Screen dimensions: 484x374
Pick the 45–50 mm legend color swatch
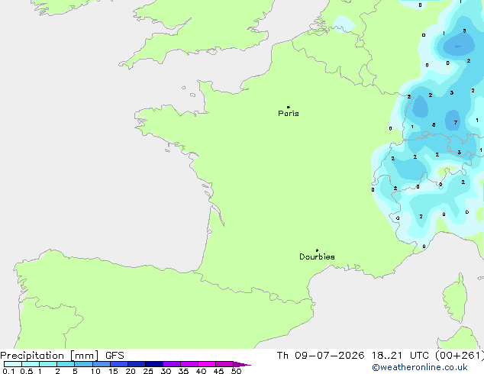click(x=224, y=364)
